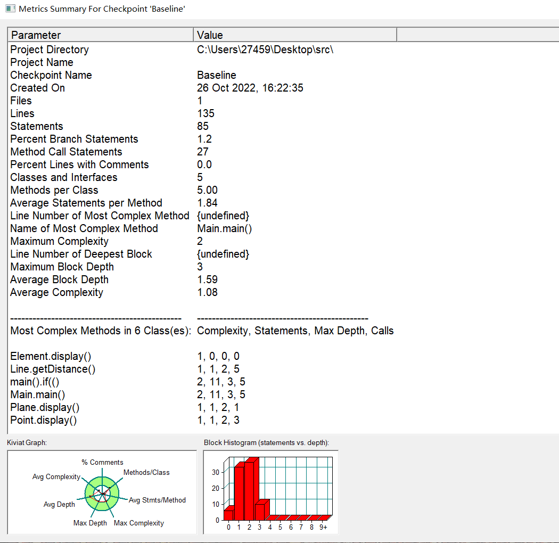
Task: Click the Average Block Depth value 1.59
Action: 208,280
